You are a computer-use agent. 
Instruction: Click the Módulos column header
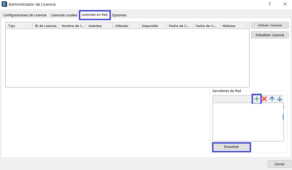pos(233,26)
